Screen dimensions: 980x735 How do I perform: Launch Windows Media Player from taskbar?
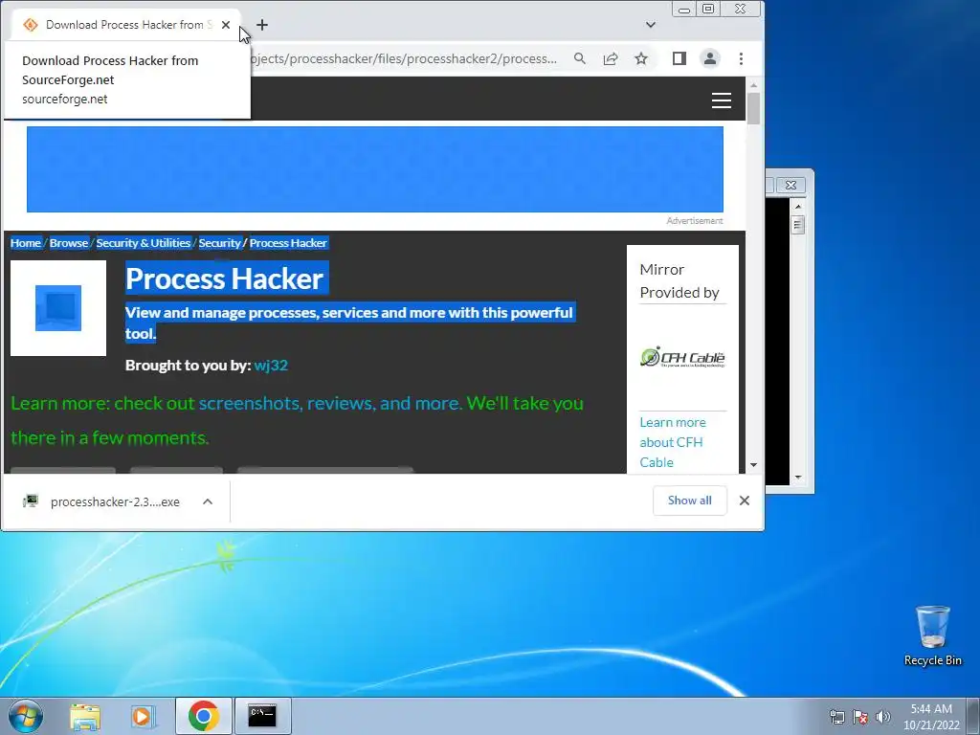[x=144, y=716]
